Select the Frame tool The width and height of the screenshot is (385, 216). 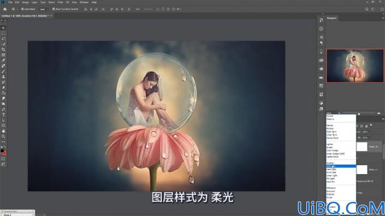pos(3,55)
